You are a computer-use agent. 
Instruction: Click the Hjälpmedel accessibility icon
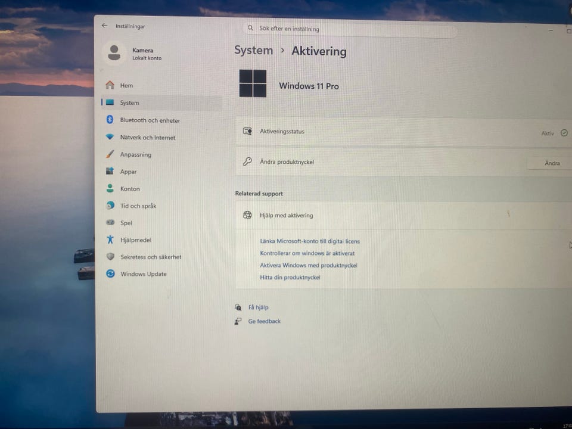110,240
